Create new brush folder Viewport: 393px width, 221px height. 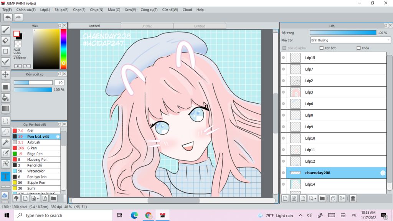click(x=53, y=198)
